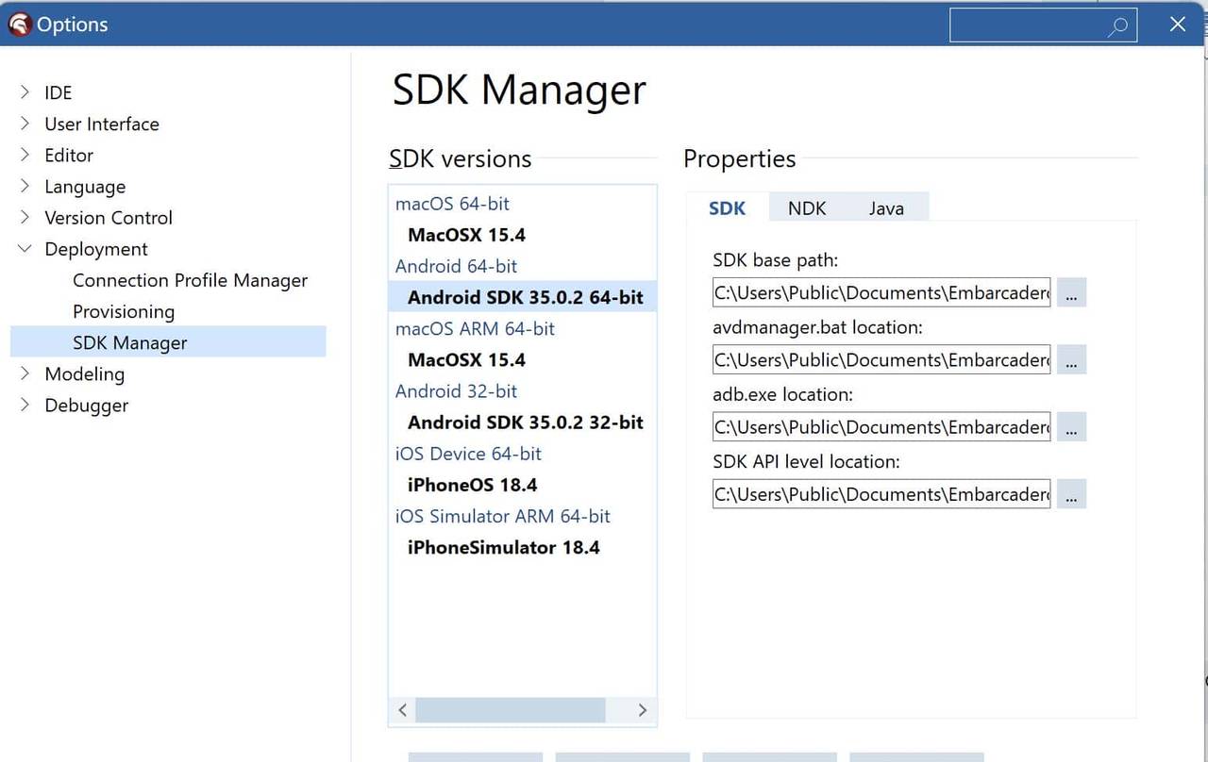
Task: Click browse button for avdmanager.bat location
Action: click(x=1071, y=359)
